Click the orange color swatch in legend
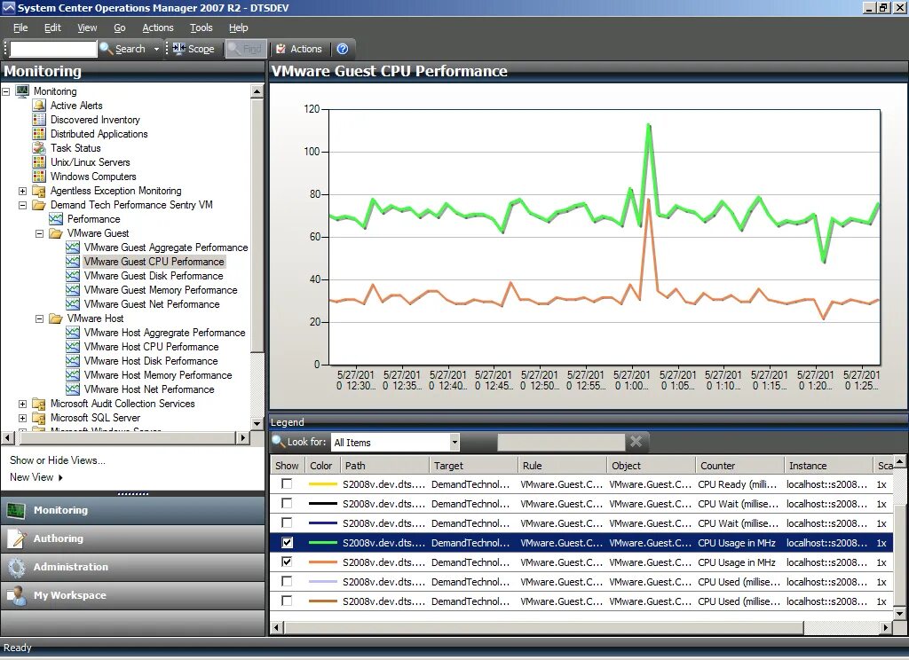Screen dimensions: 909x660 coord(323,562)
